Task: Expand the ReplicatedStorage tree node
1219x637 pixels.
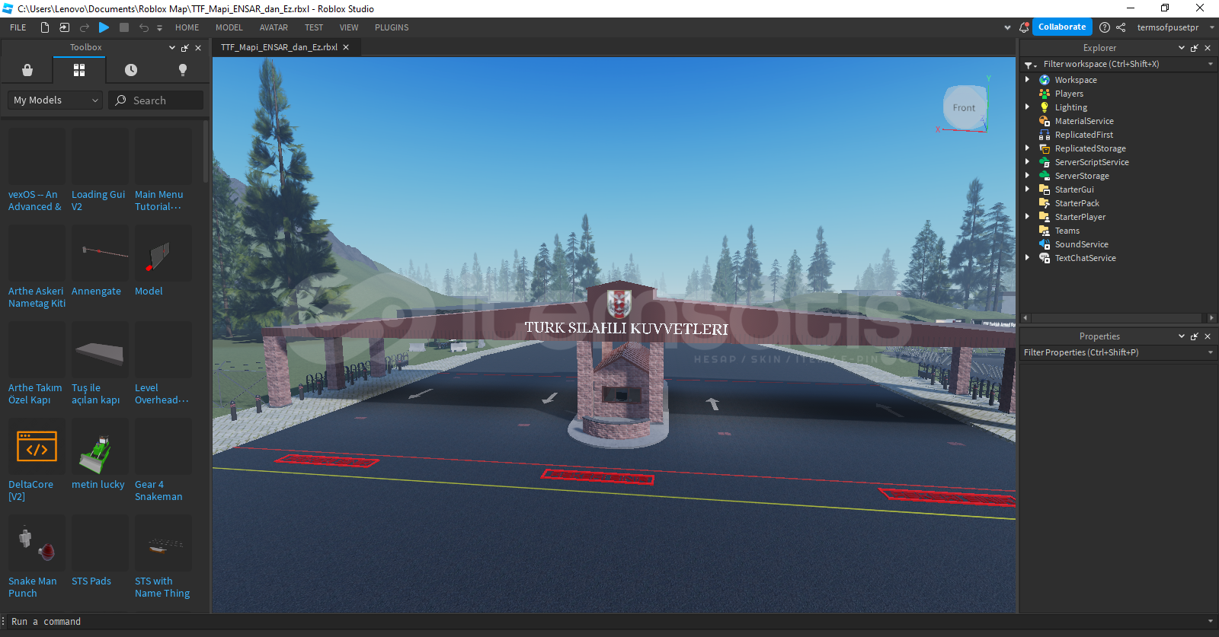Action: tap(1027, 148)
